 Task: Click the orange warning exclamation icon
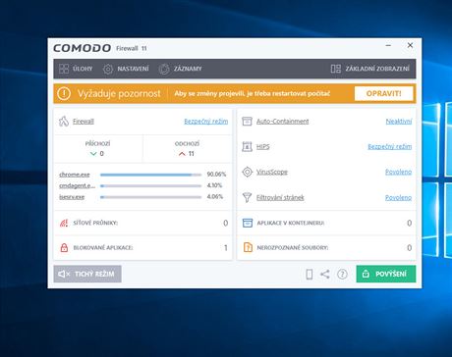tap(64, 93)
